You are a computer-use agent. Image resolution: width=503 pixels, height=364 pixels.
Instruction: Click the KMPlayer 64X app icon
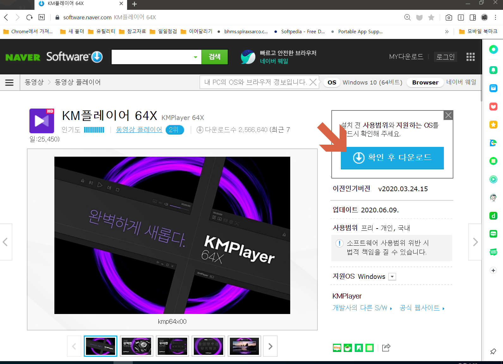coord(42,121)
